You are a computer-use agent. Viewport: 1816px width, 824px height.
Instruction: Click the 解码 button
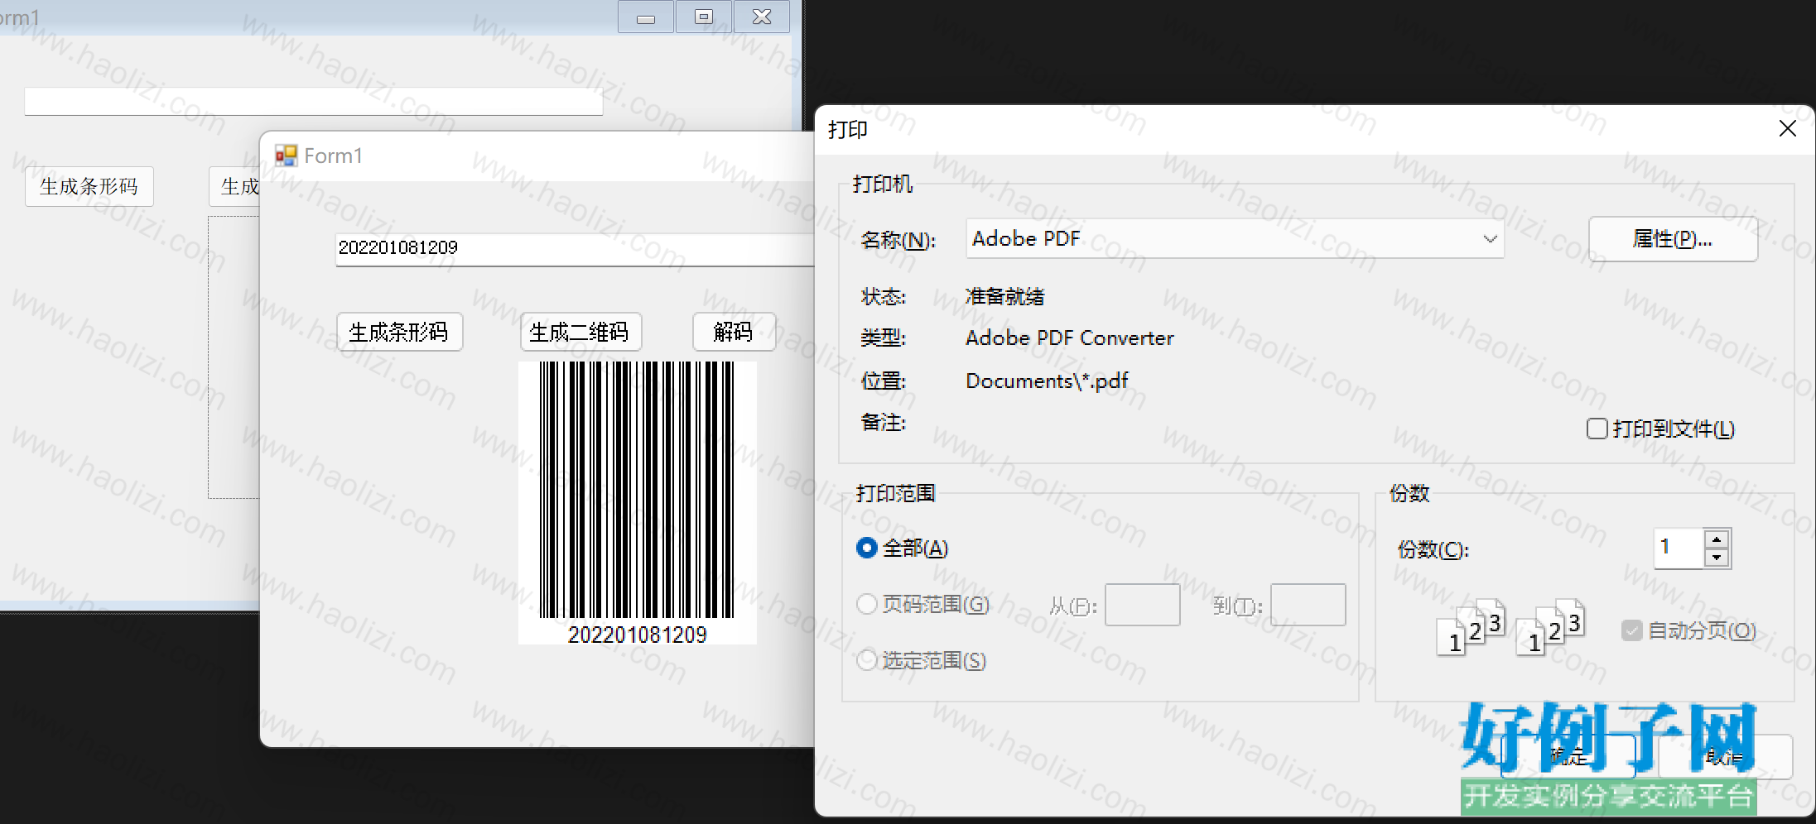tap(733, 332)
